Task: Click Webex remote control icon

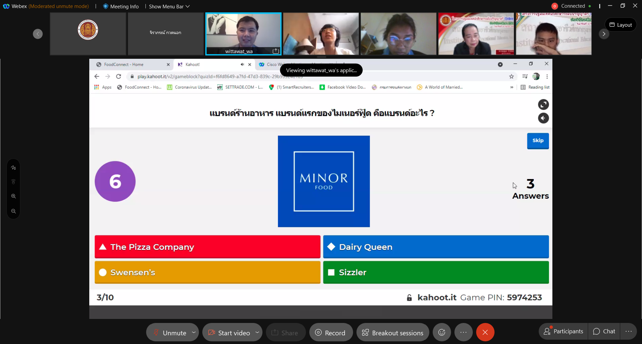Action: [13, 182]
